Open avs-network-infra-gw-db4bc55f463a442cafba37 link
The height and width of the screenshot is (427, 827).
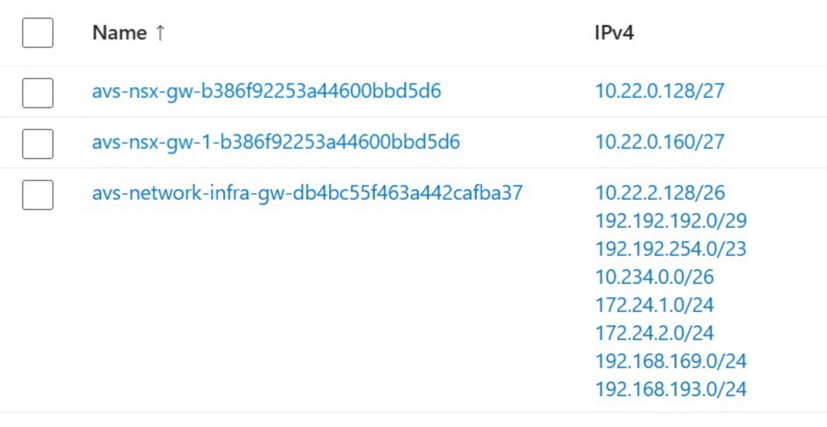307,193
